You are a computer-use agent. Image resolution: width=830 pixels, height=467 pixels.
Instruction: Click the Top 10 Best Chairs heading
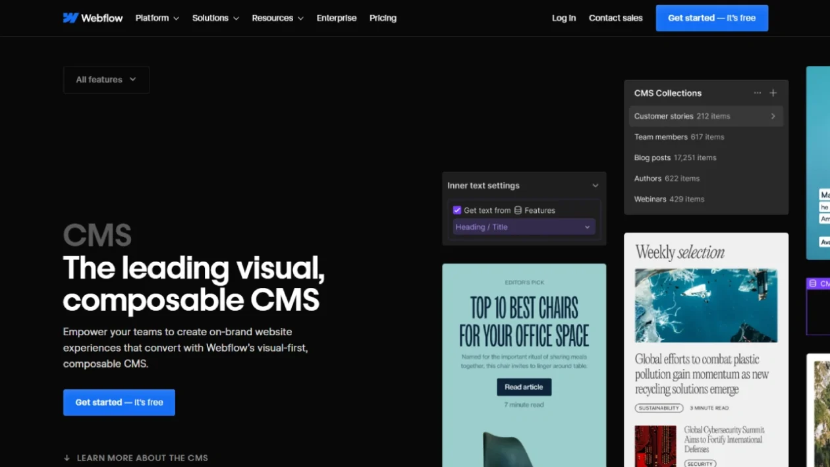[x=524, y=321]
